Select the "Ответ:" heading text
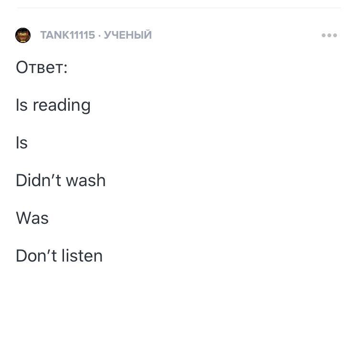 (x=42, y=67)
